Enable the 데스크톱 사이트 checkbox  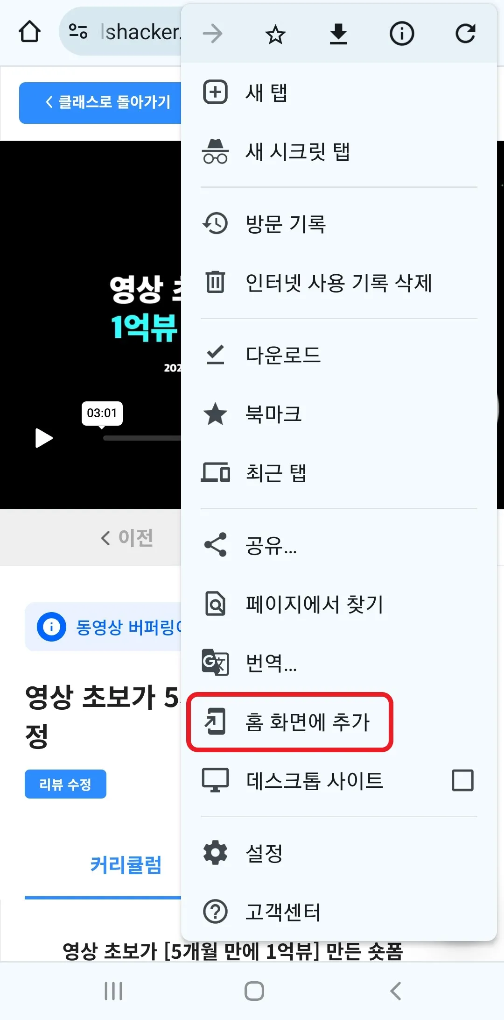(x=462, y=780)
